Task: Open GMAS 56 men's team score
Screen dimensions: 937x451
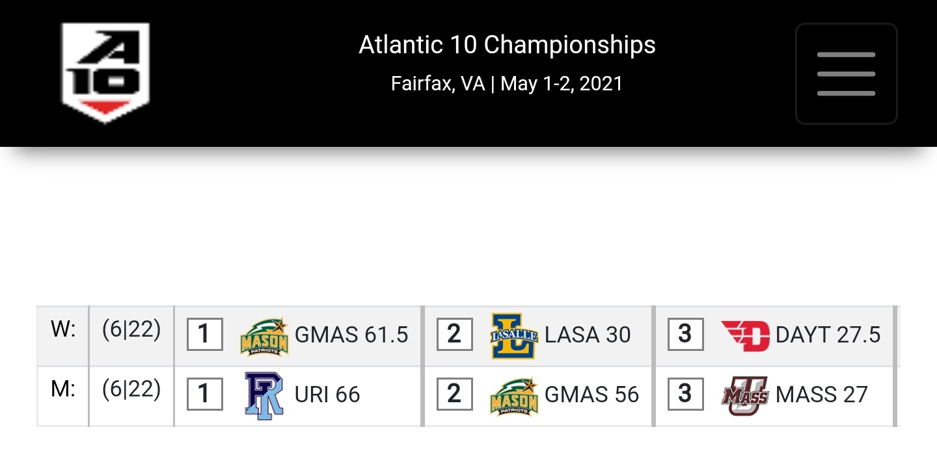Action: pyautogui.click(x=591, y=395)
